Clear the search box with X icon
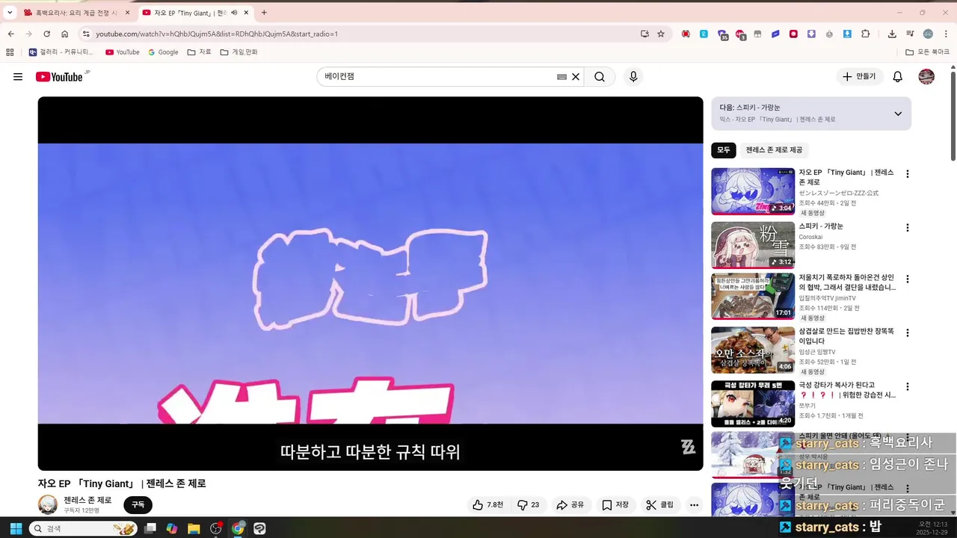 [576, 77]
